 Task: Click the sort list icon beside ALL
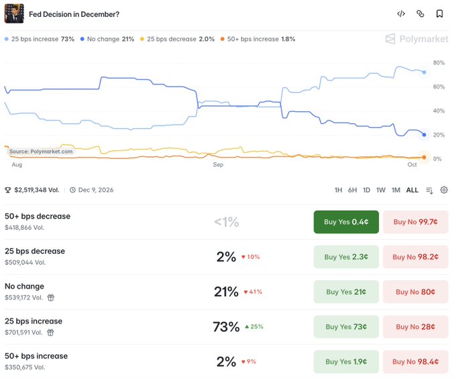[x=430, y=190]
